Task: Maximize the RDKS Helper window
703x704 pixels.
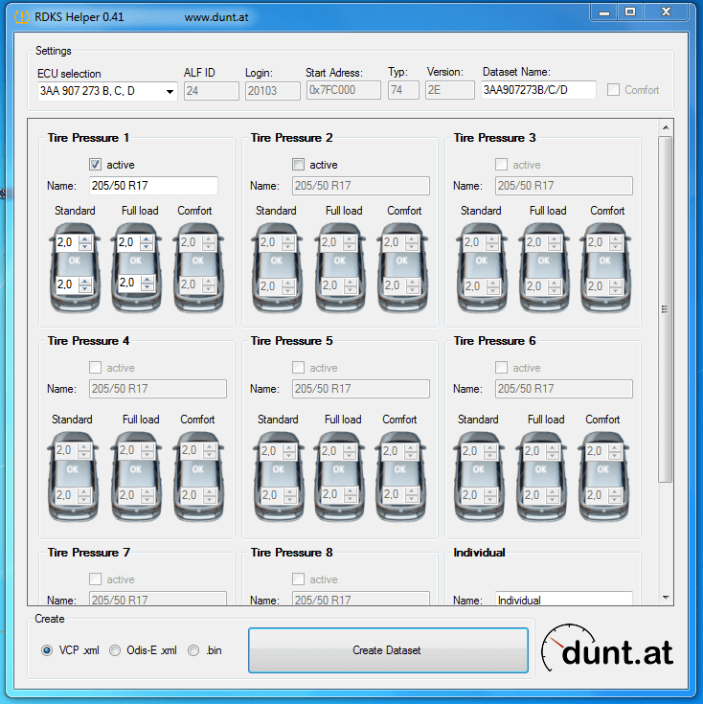Action: click(x=630, y=12)
